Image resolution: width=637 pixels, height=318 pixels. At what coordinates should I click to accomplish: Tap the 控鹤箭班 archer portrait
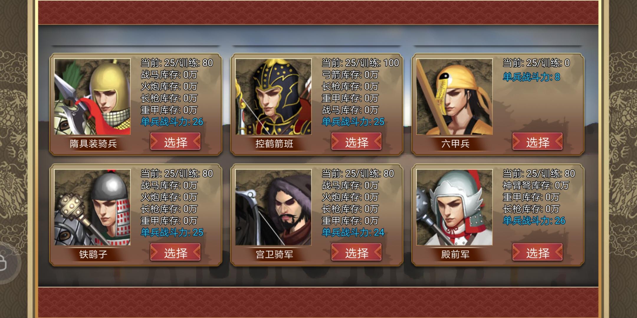click(x=273, y=97)
